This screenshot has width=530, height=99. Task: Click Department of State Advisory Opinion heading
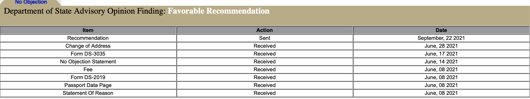click(x=85, y=11)
